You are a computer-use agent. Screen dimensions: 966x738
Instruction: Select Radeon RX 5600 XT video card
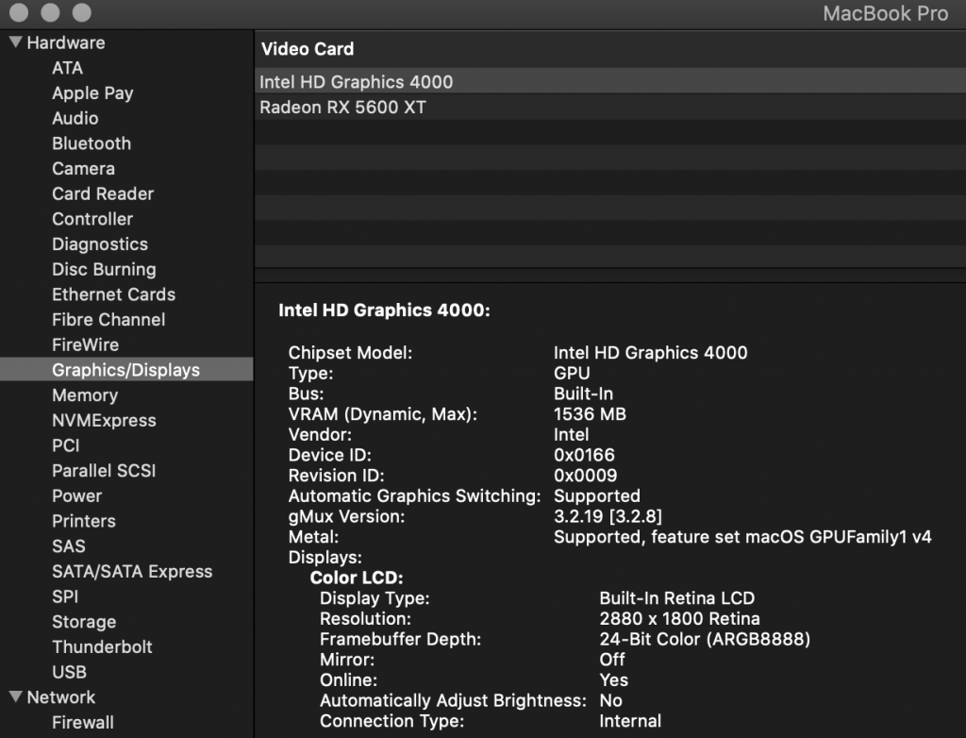pyautogui.click(x=342, y=108)
